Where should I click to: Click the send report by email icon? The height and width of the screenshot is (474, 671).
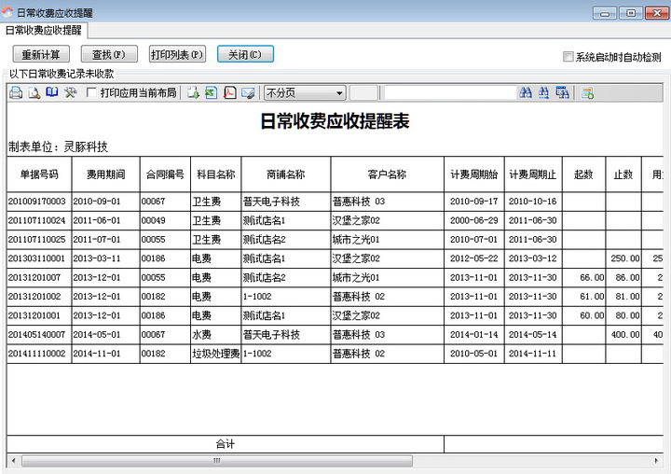[248, 92]
